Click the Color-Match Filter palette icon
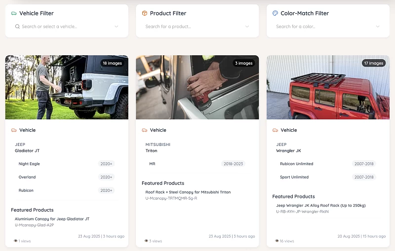 pos(275,13)
